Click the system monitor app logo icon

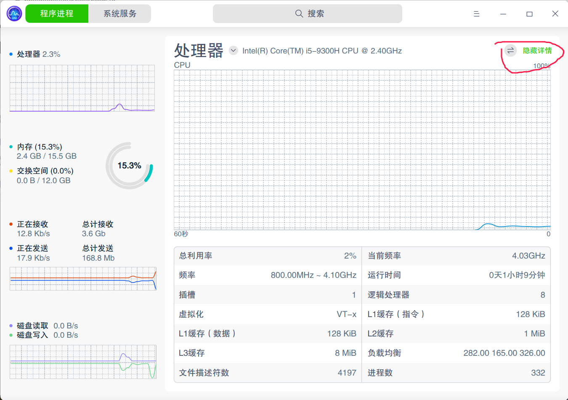point(14,13)
